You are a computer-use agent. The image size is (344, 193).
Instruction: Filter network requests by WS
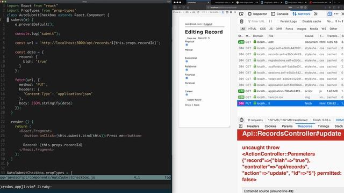click(324, 28)
